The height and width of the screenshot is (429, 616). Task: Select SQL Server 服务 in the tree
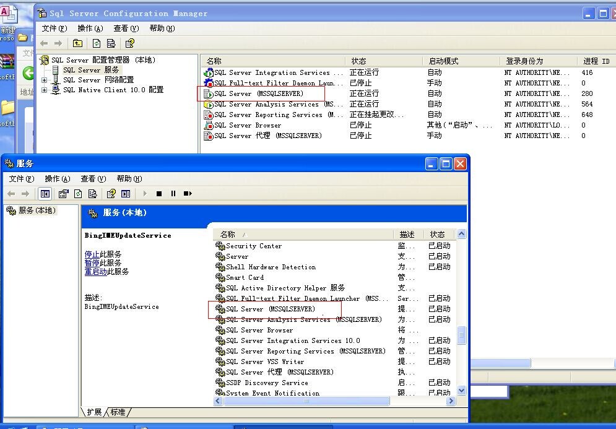pyautogui.click(x=91, y=70)
